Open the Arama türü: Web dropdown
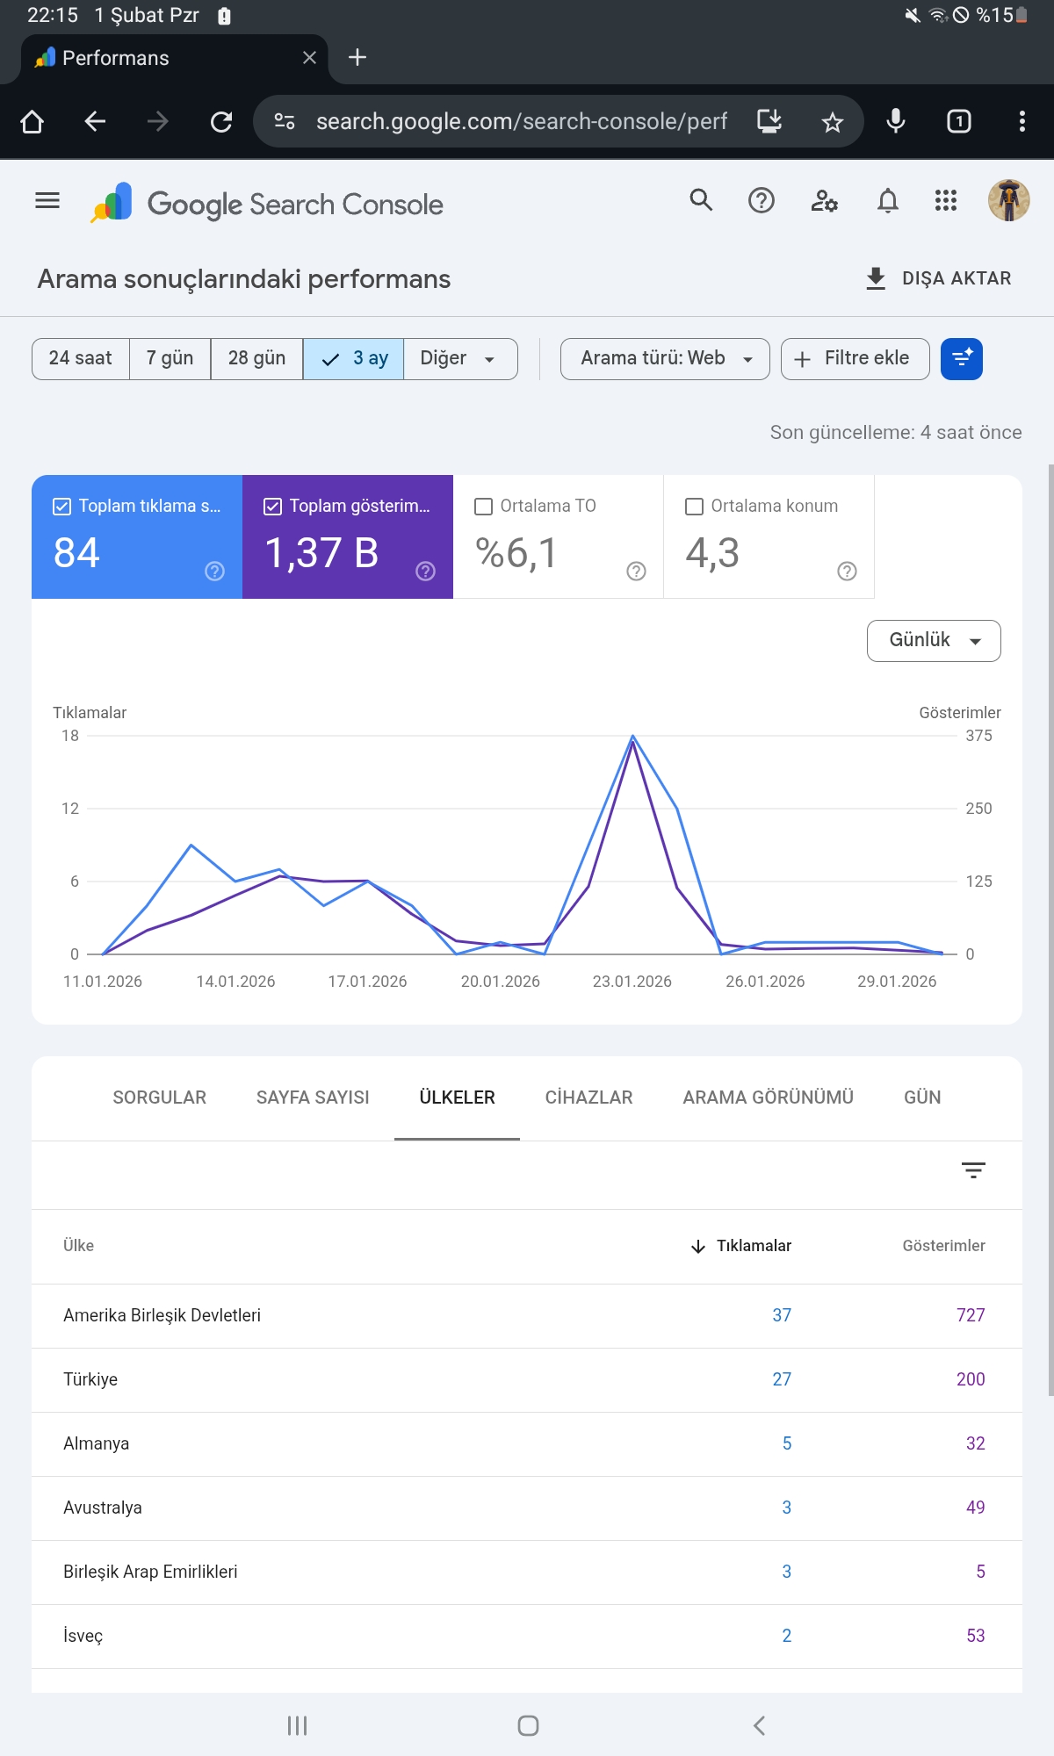The height and width of the screenshot is (1756, 1054). click(x=665, y=359)
